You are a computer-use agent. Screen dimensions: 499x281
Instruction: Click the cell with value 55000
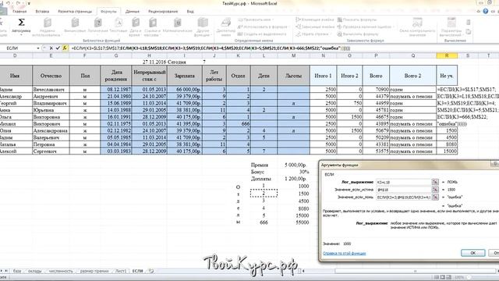[293, 222]
